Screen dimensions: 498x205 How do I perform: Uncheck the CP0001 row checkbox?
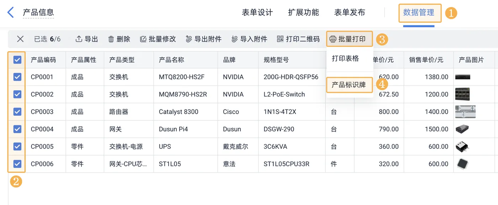(x=17, y=77)
